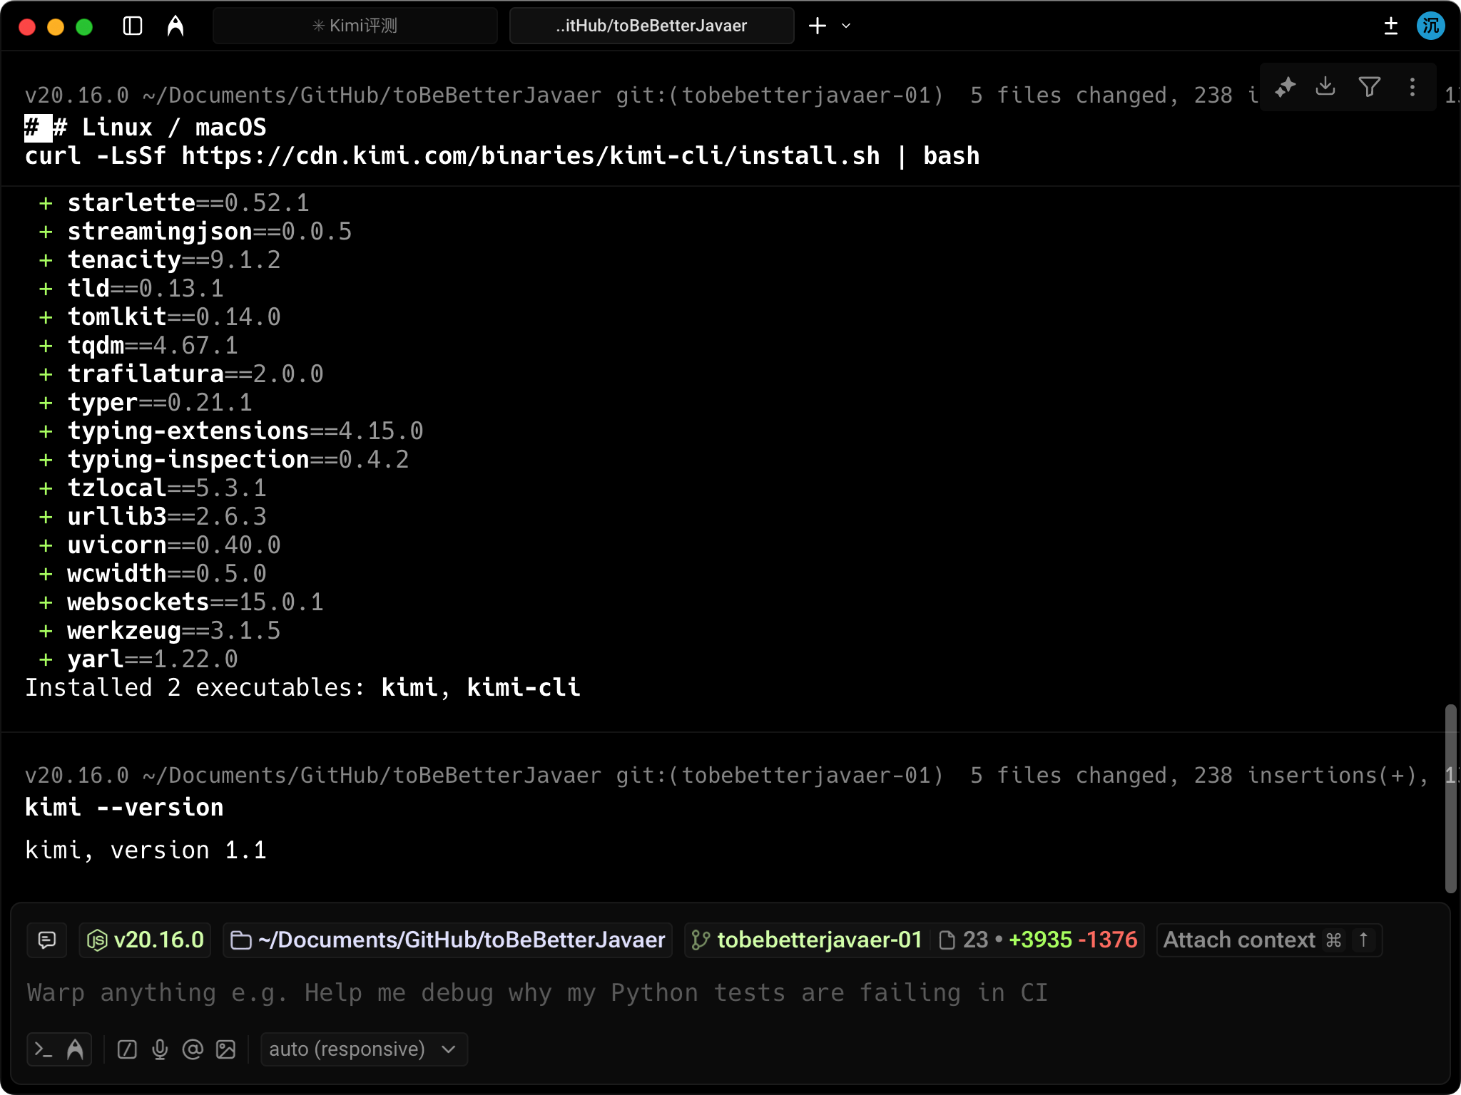The image size is (1461, 1095).
Task: Click the slash commands icon
Action: (127, 1049)
